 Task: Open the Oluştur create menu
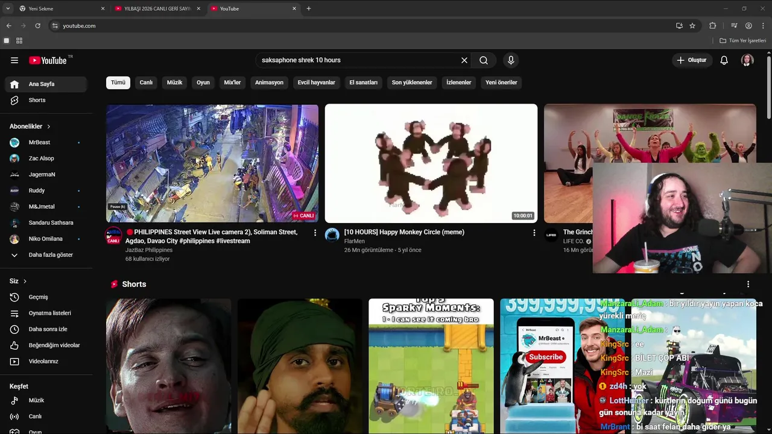tap(692, 60)
